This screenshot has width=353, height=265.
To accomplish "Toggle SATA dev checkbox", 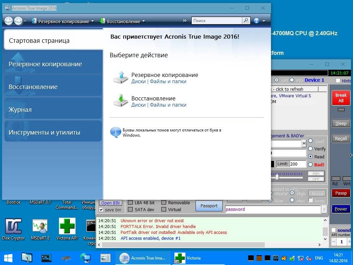I will [x=130, y=209].
